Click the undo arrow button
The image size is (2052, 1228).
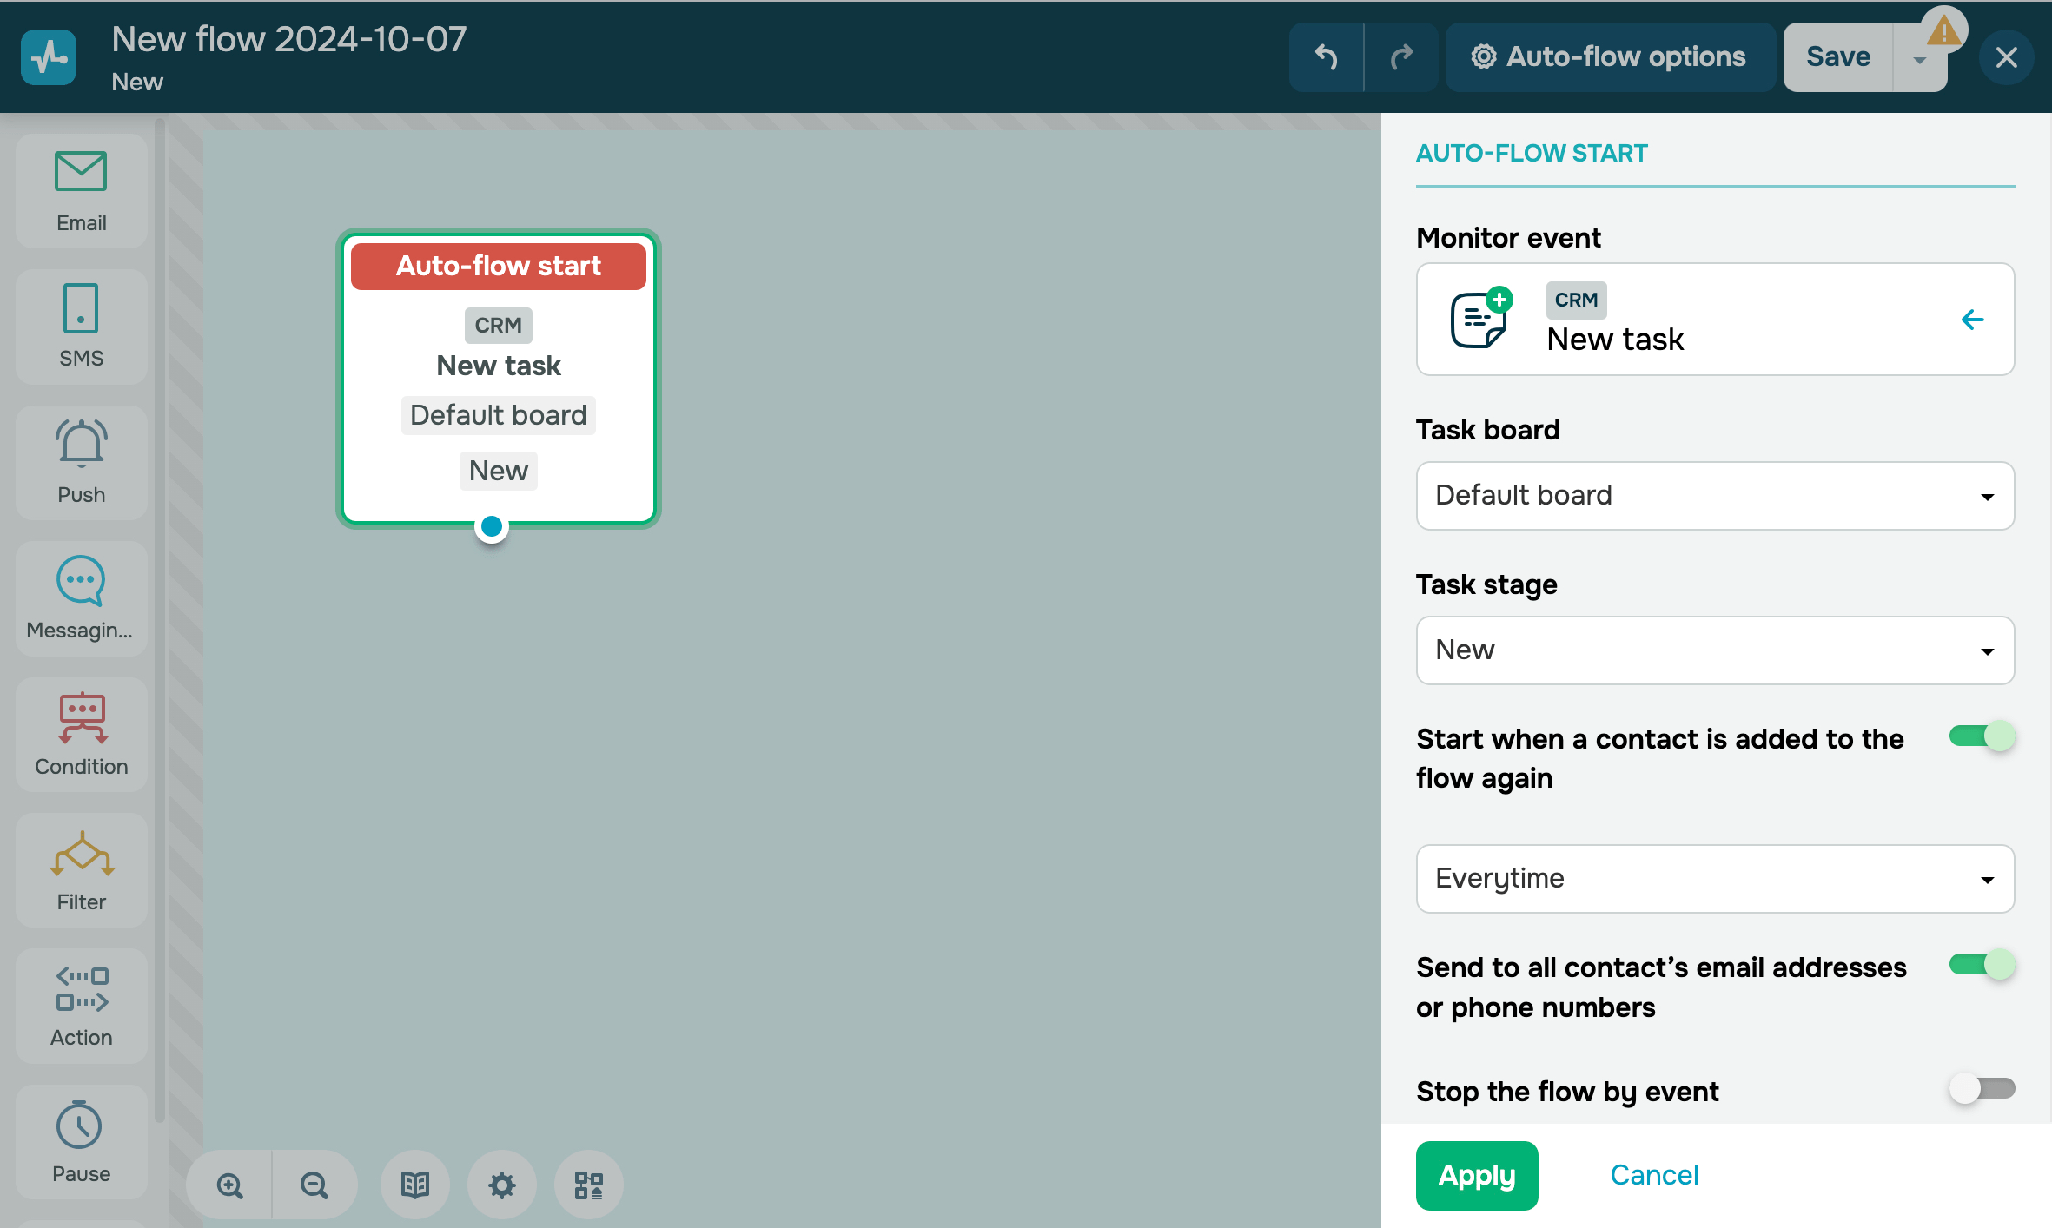(1326, 57)
